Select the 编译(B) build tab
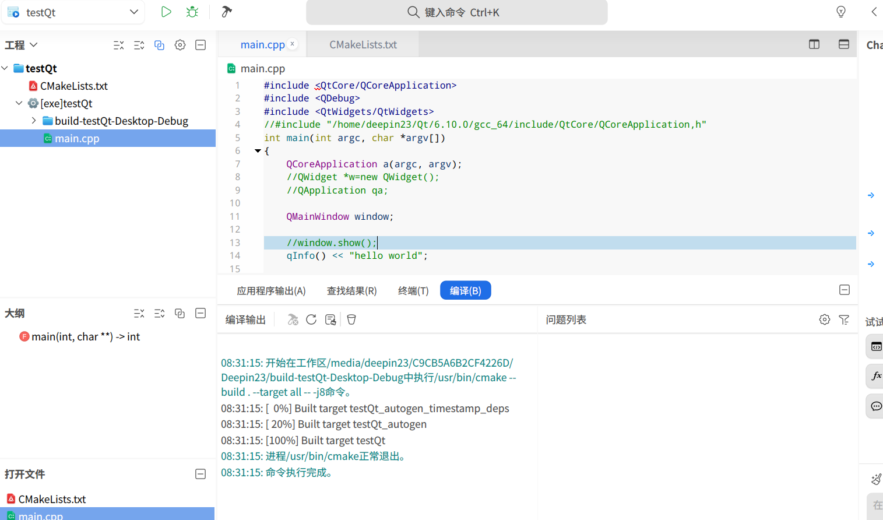883x520 pixels. click(x=466, y=290)
